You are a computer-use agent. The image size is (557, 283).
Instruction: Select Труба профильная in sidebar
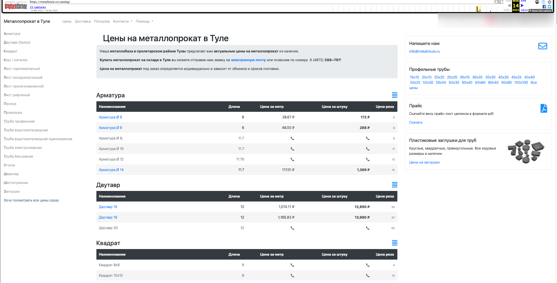(19, 121)
